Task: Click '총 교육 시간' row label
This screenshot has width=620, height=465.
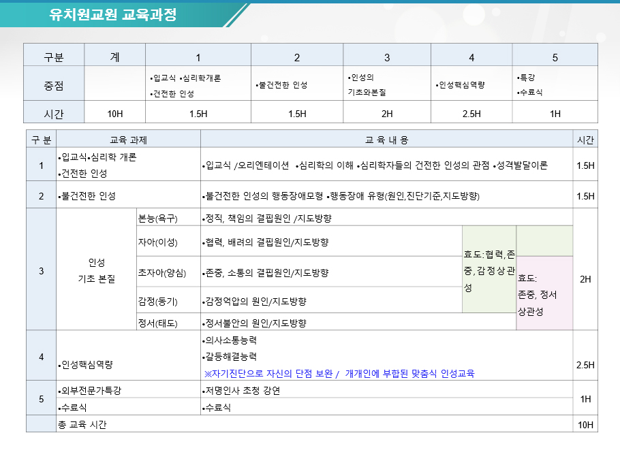Action: 82,425
